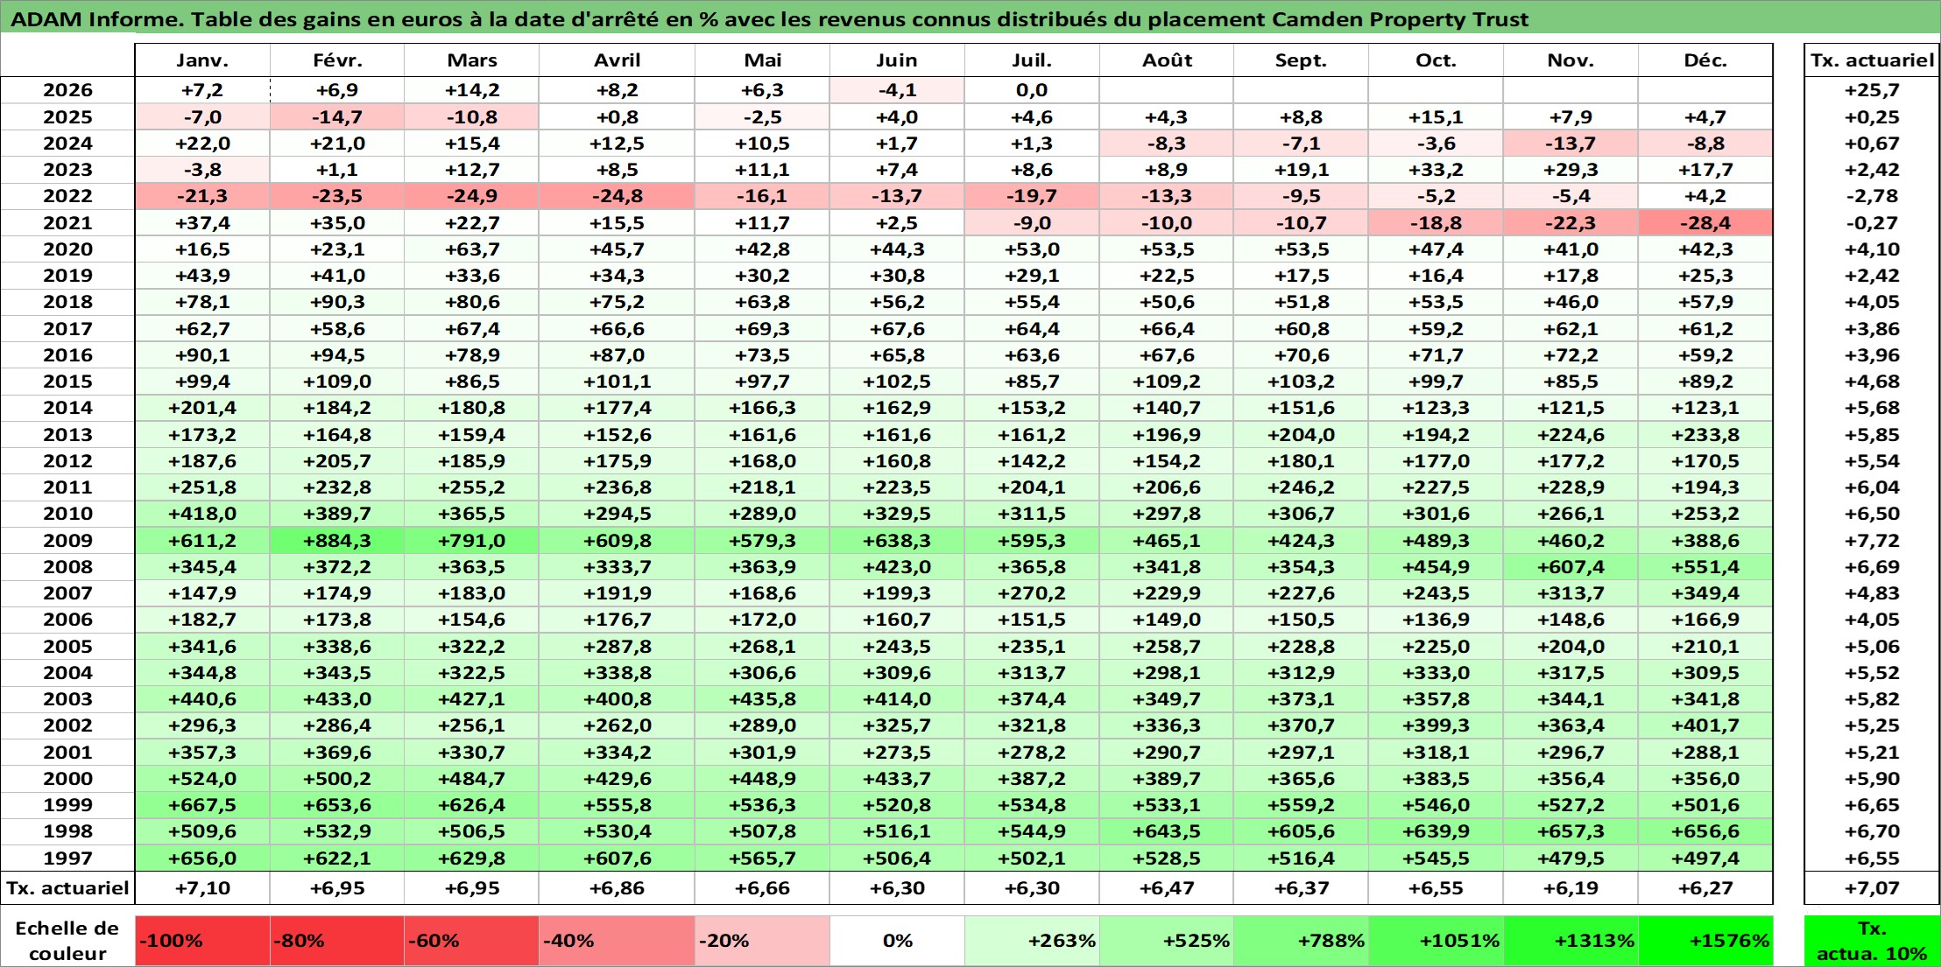Click the +401,7 cell in December 2002
Viewport: 1941px width, 967px height.
click(1705, 725)
